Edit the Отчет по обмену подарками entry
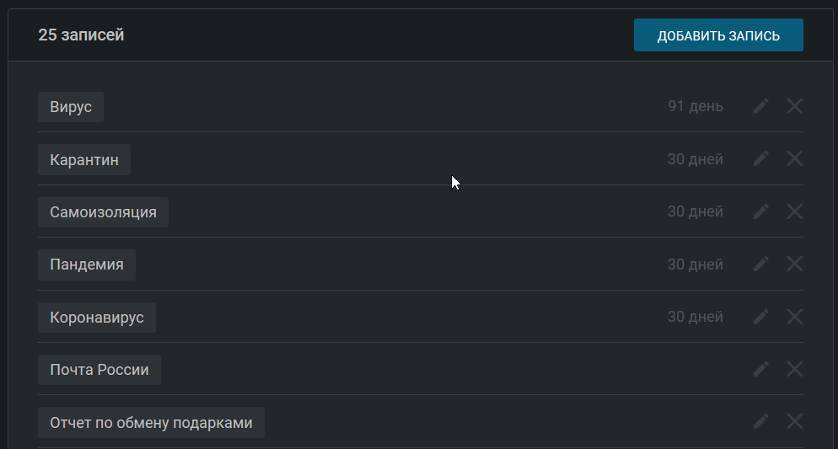 click(761, 421)
